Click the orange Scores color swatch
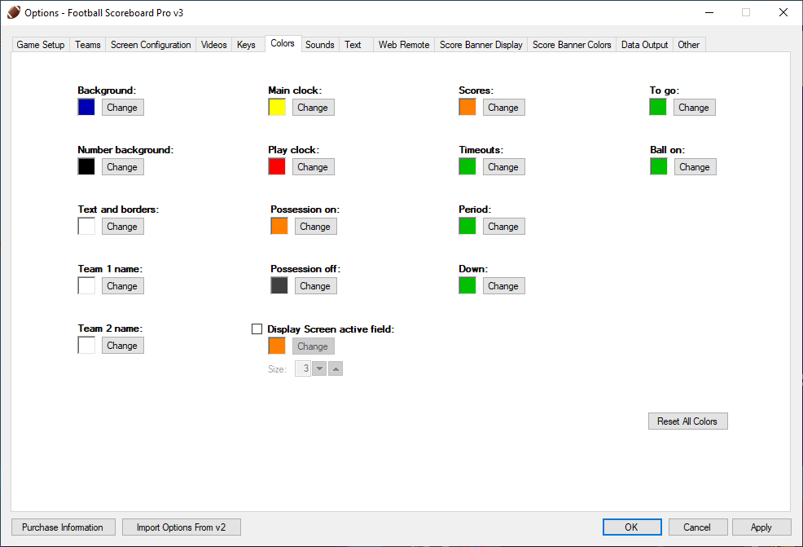Viewport: 803px width, 547px height. click(x=467, y=107)
